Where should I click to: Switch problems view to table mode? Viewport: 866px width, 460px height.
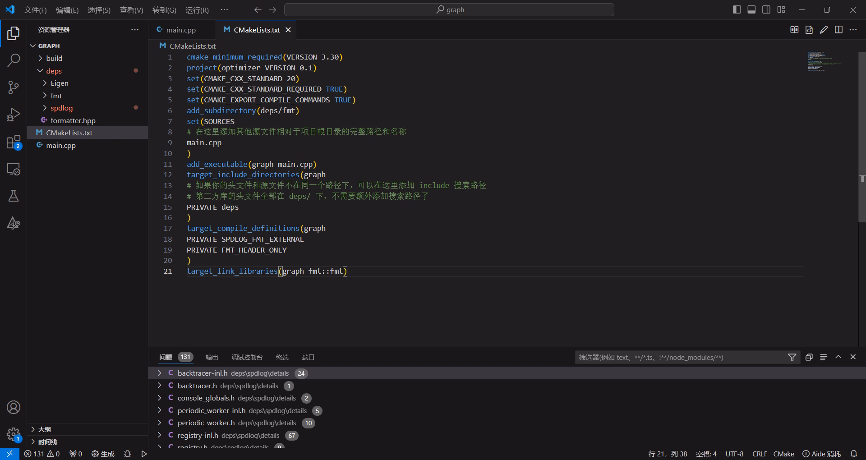(824, 357)
